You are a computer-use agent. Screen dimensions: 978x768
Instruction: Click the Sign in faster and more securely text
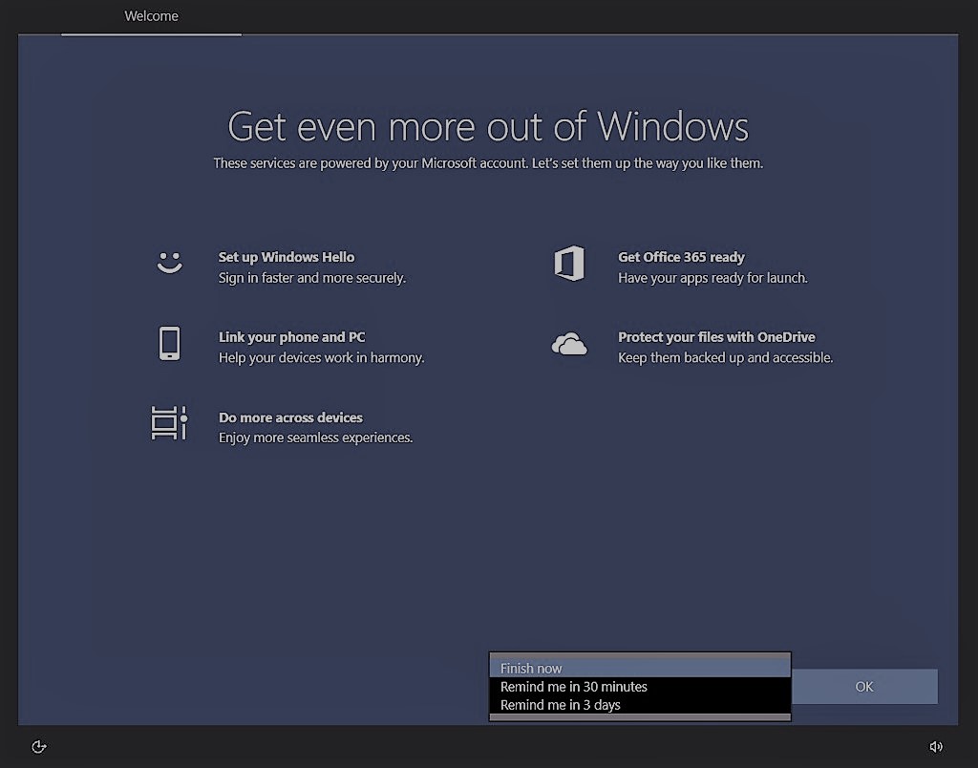pyautogui.click(x=312, y=278)
